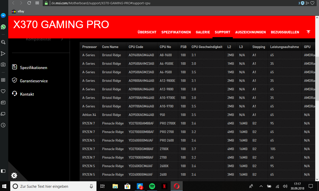Show hidden tray icons chevron
Viewport: 319px width, 191px height.
point(261,186)
